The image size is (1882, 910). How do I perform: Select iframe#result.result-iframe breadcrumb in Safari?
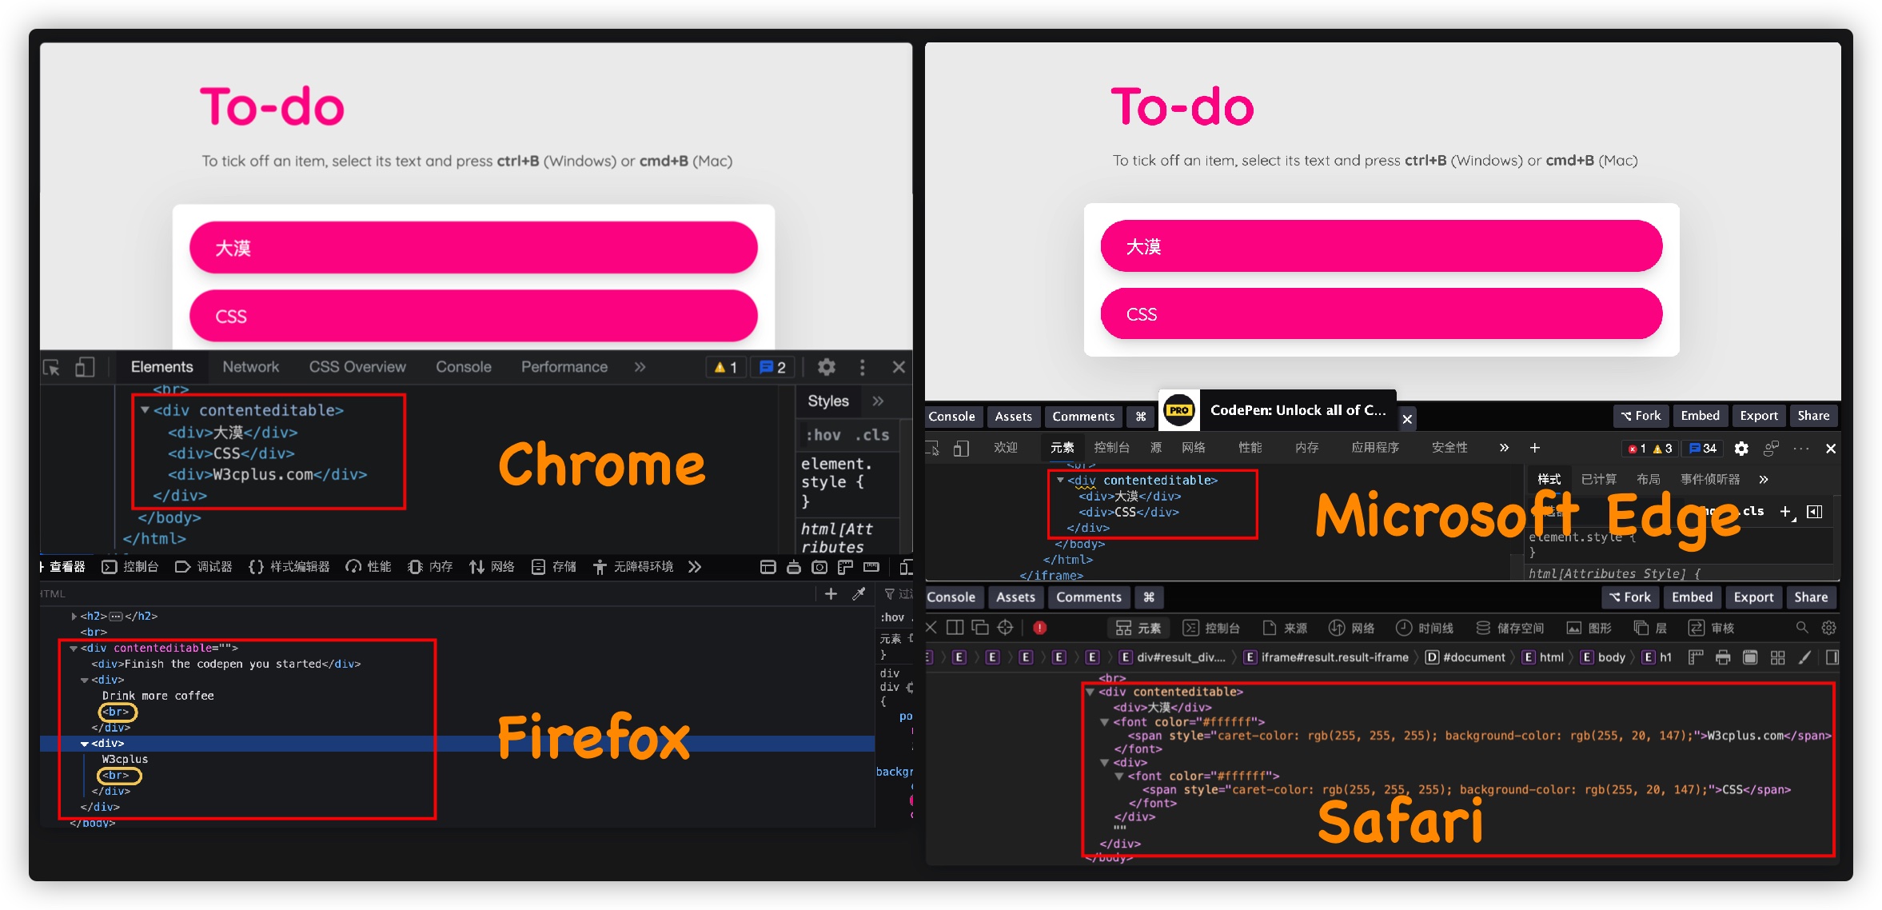pos(1326,657)
